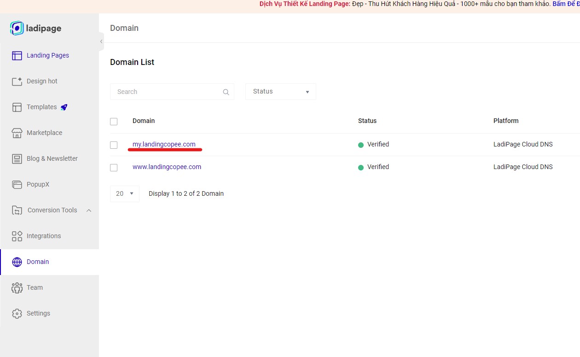The height and width of the screenshot is (357, 580).
Task: Click the Integrations grid icon
Action: tap(17, 236)
